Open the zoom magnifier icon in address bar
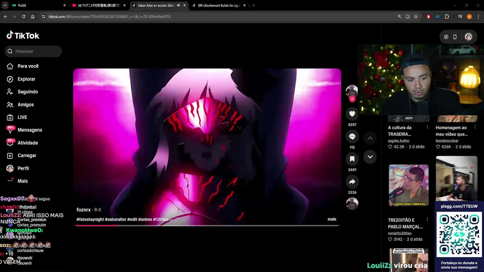Image resolution: width=484 pixels, height=272 pixels. click(x=400, y=17)
